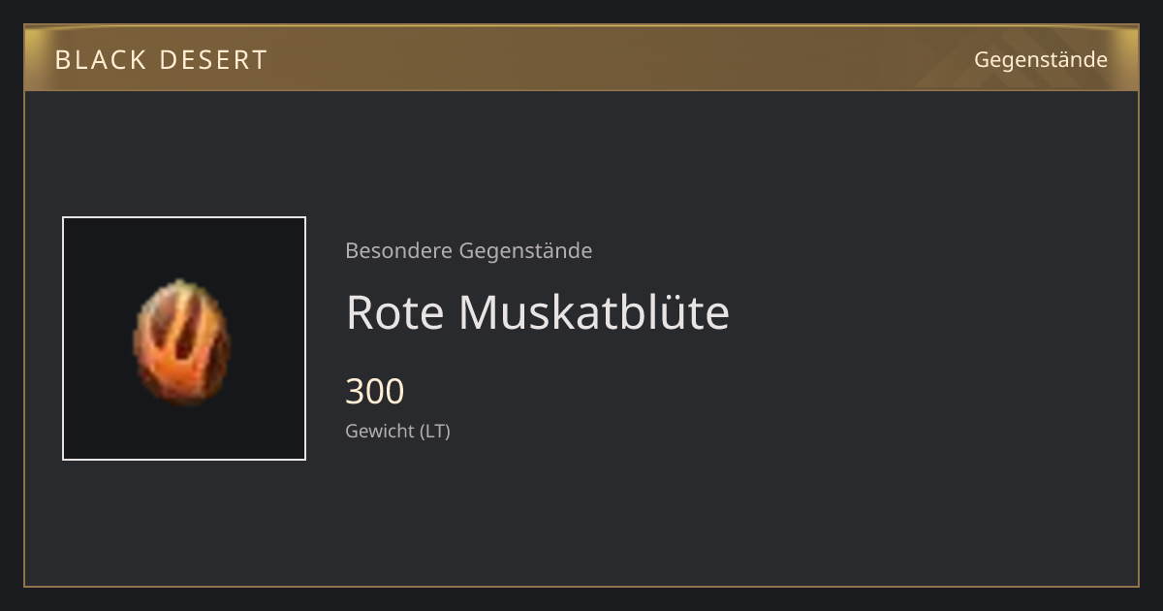Click the Gewicht (LT) label

pos(397,431)
